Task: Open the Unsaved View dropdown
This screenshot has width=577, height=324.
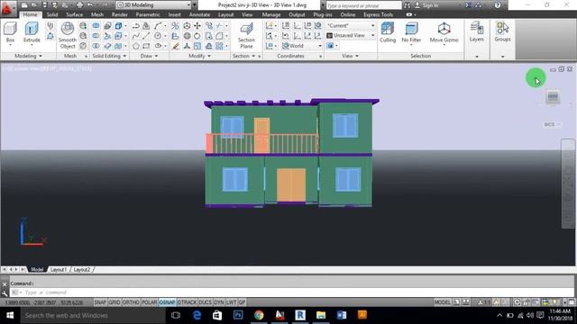Action: tap(351, 36)
